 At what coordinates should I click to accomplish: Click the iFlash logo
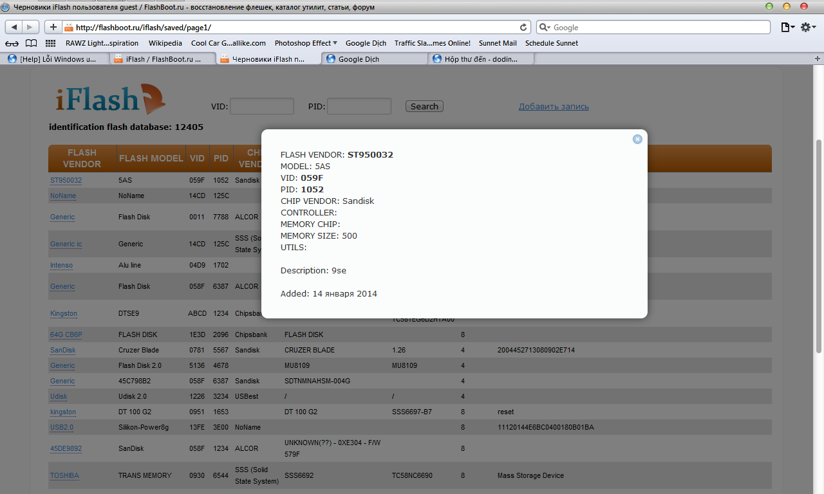pyautogui.click(x=109, y=100)
